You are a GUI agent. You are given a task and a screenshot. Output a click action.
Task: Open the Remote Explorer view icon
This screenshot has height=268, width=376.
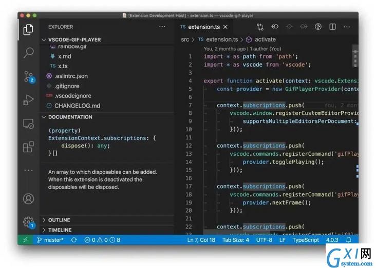[x=28, y=123]
